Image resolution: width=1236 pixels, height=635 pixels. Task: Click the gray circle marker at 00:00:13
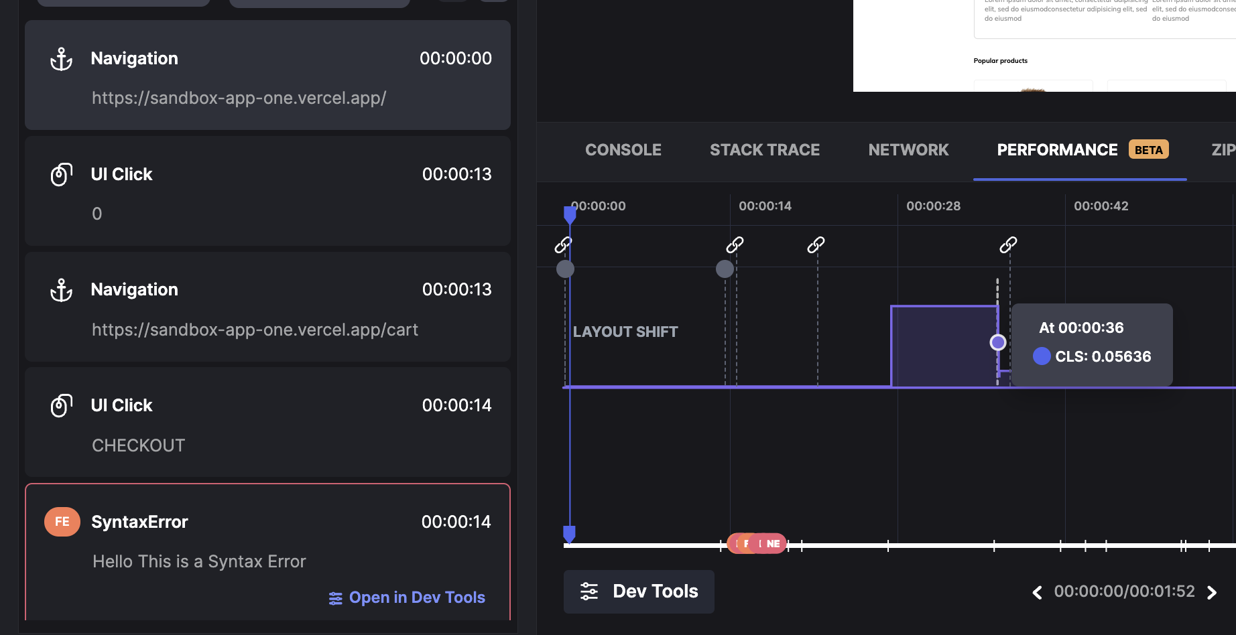725,269
